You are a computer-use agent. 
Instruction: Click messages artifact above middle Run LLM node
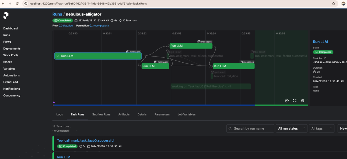click(156, 62)
